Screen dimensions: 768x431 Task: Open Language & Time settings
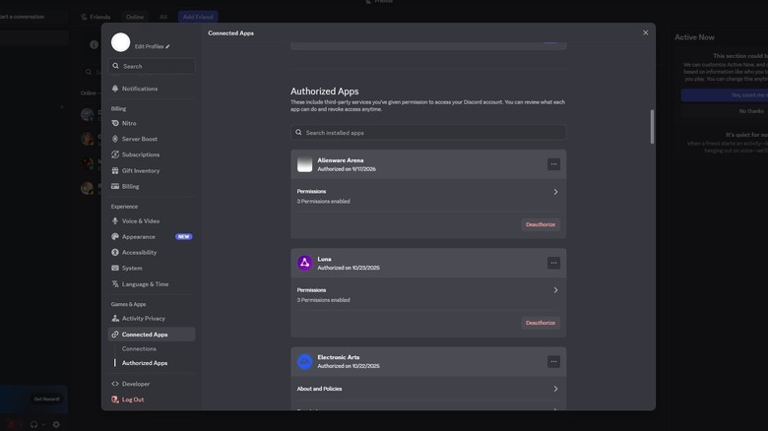click(x=152, y=284)
